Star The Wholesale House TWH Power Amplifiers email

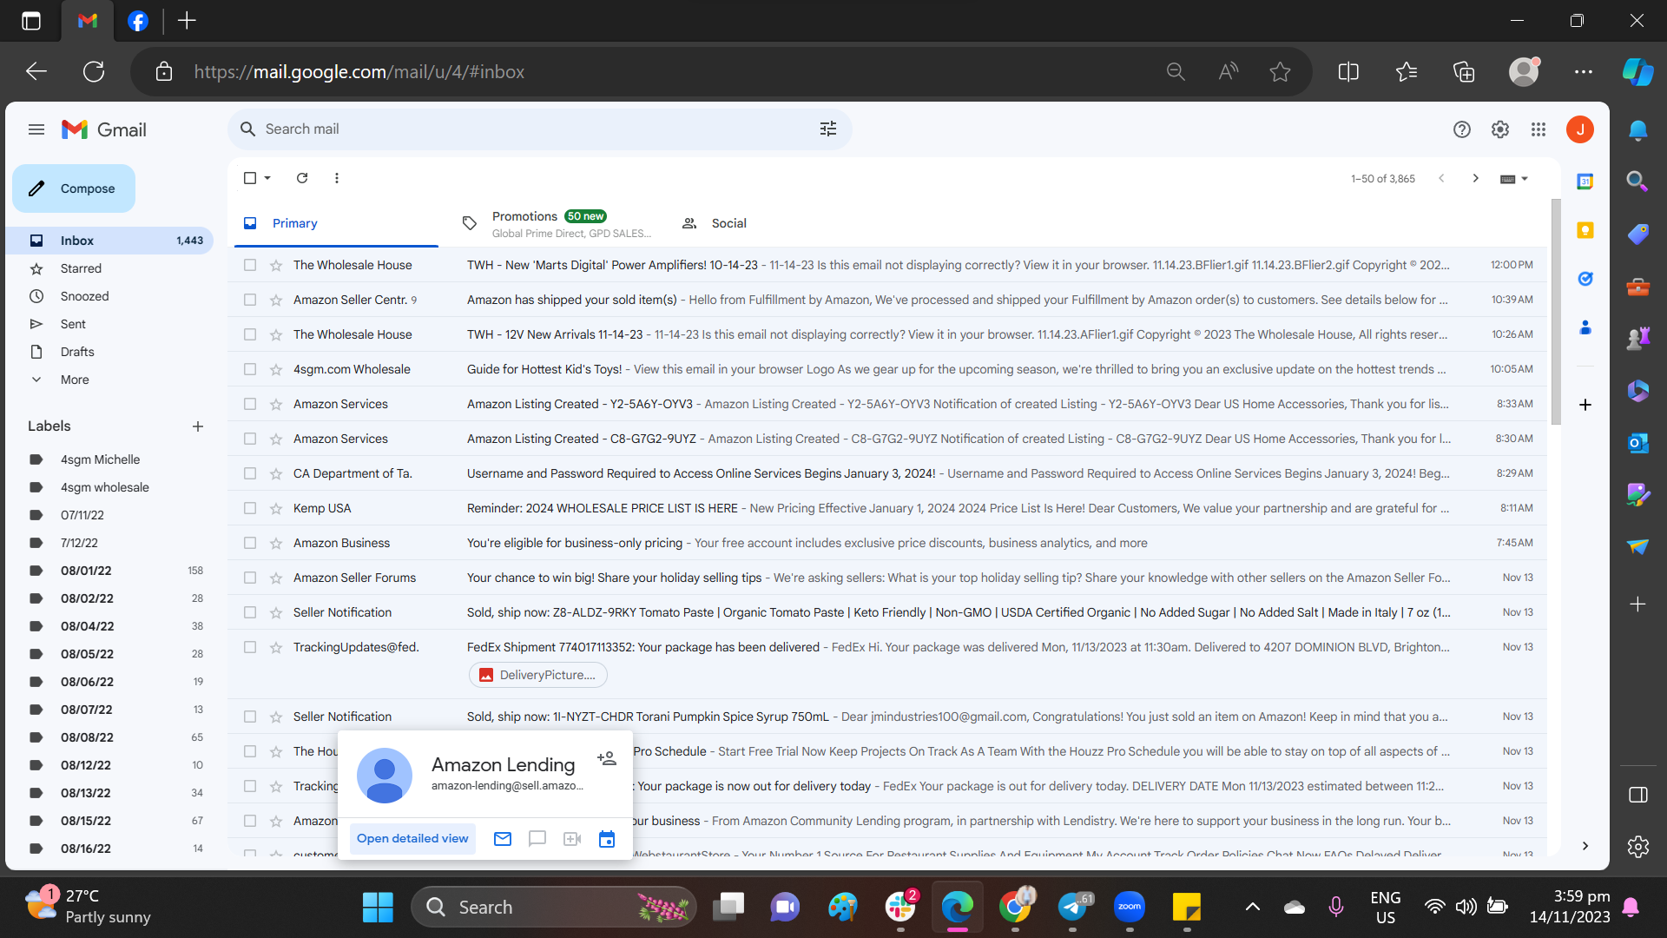pos(276,265)
